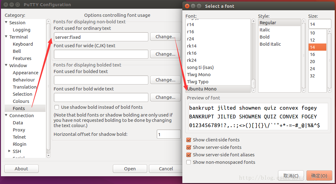Open the Bell settings category
Viewport: 336px width, 184px height.
coord(17,51)
